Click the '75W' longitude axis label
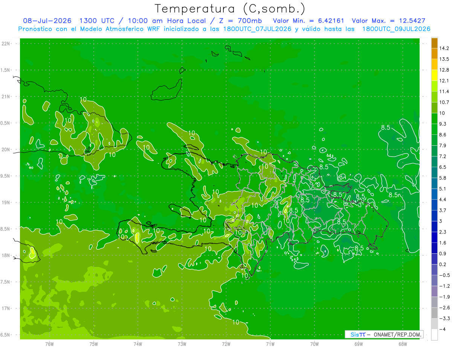 [x=94, y=344]
